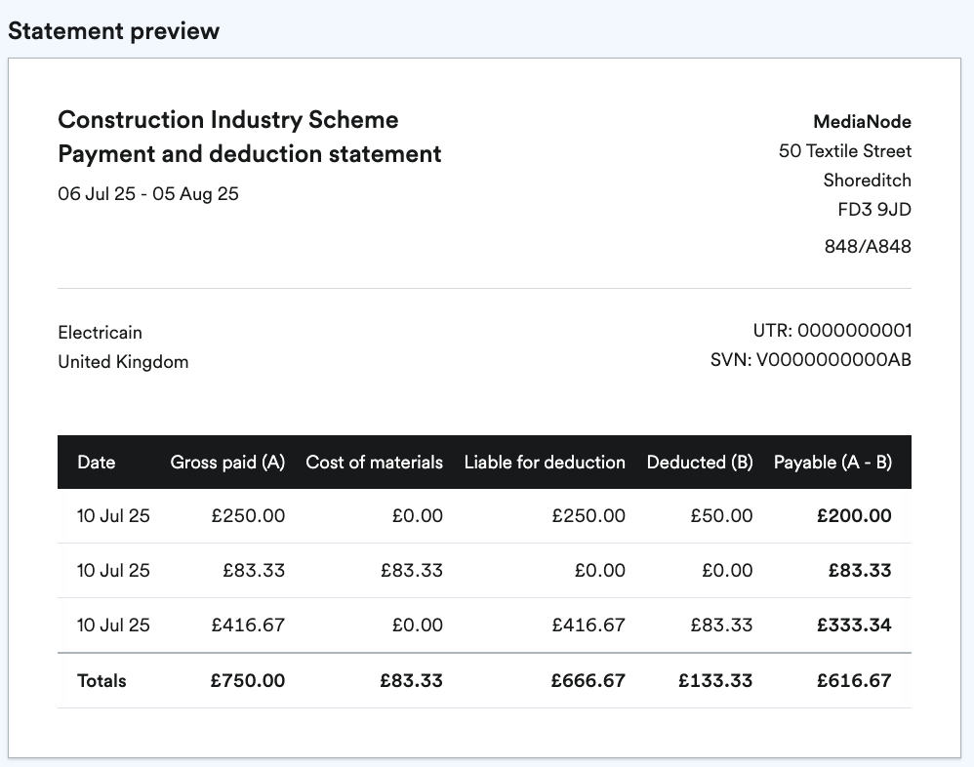Click the Payment and deduction statement line
This screenshot has height=767, width=974.
250,154
